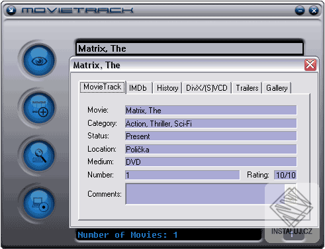Open the Trailers tab
The width and height of the screenshot is (325, 249).
pyautogui.click(x=247, y=88)
